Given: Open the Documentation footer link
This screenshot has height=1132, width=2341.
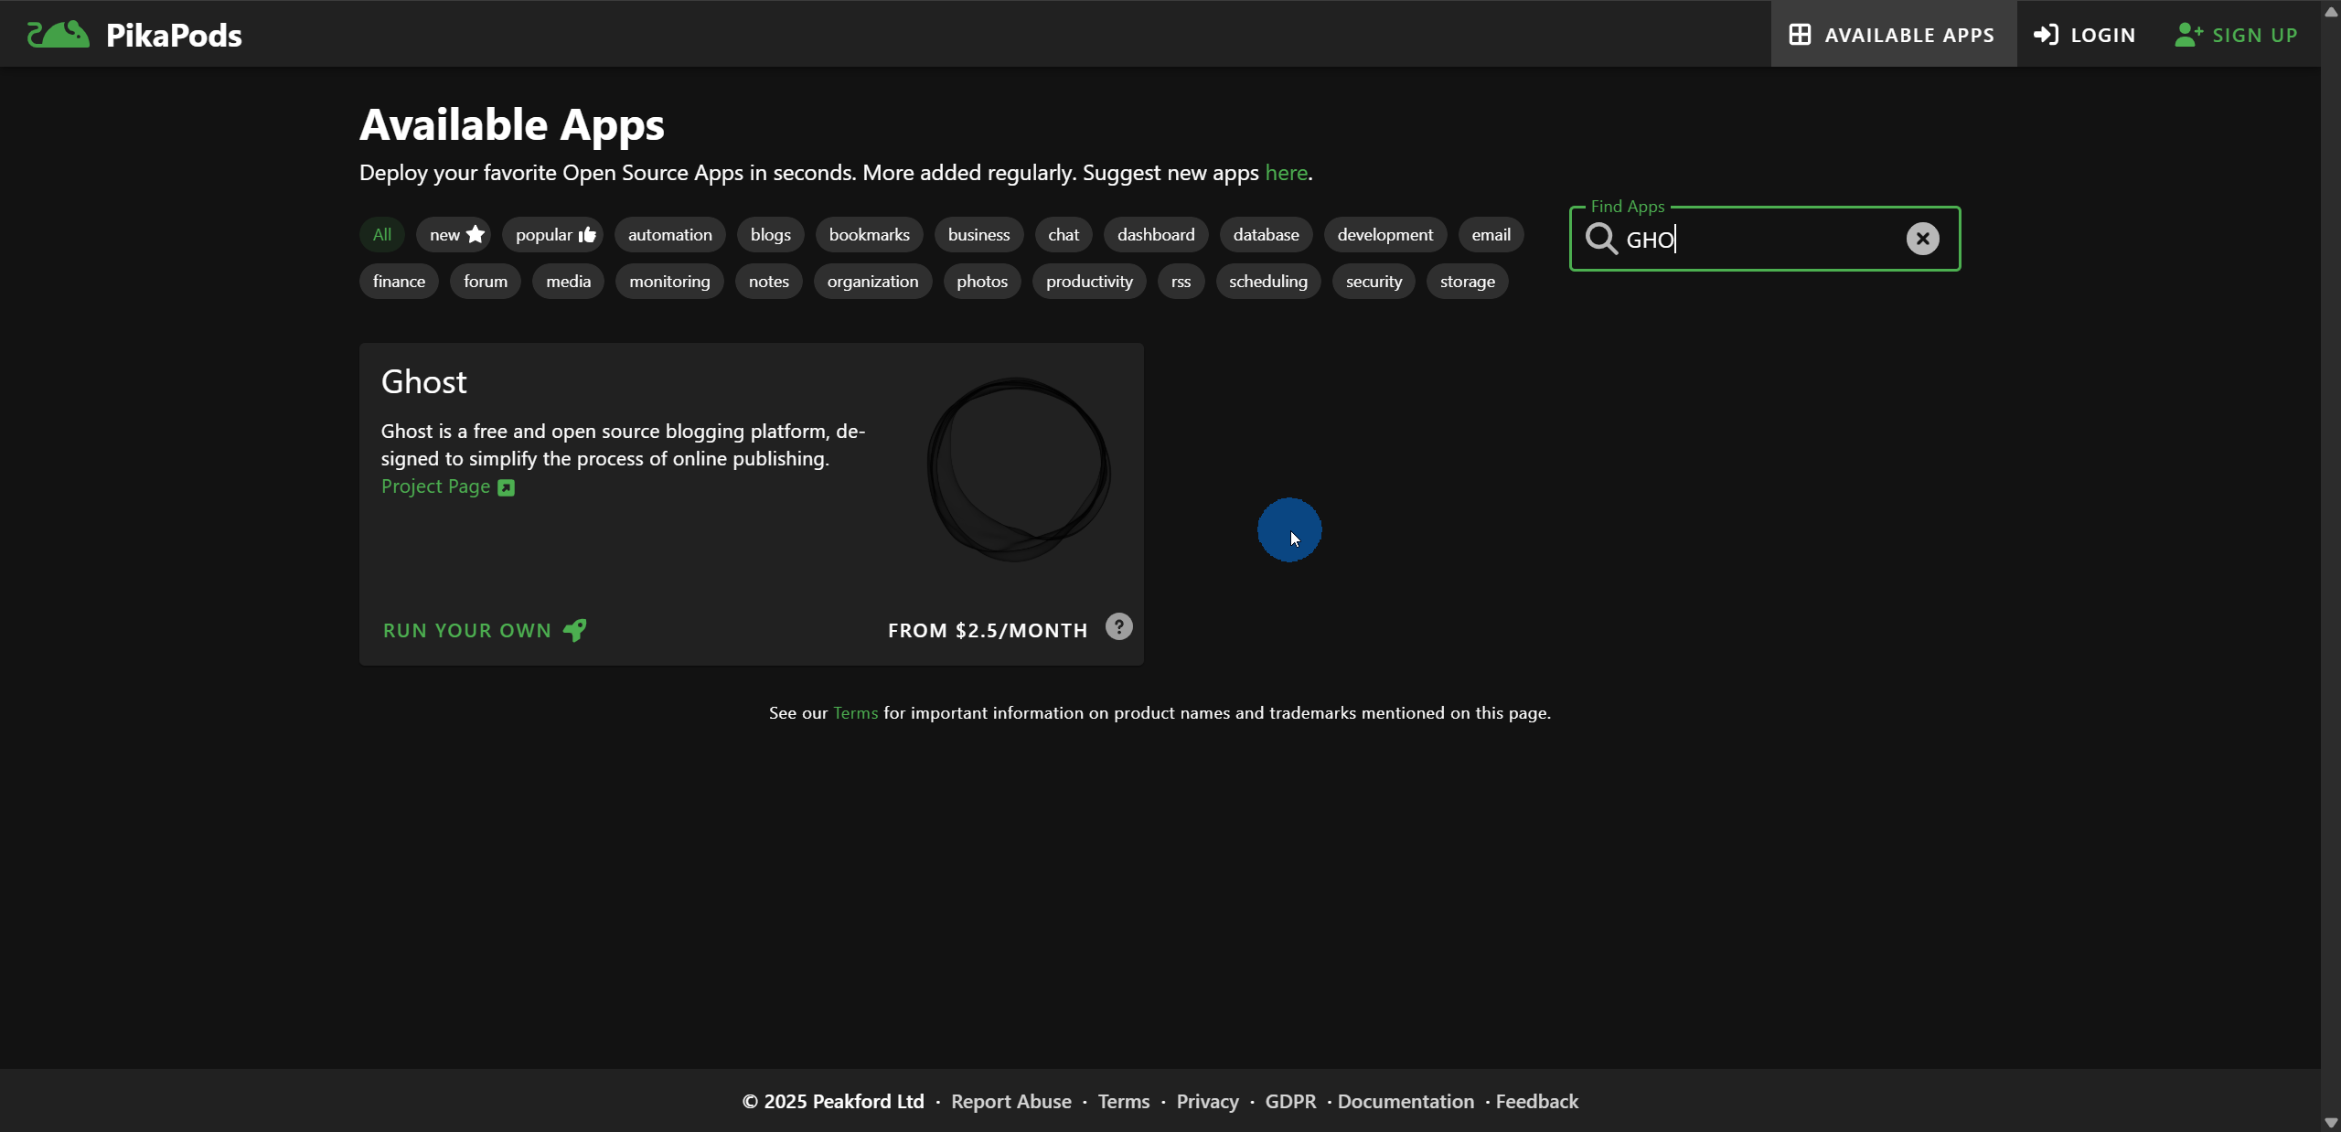Looking at the screenshot, I should click(1406, 1102).
